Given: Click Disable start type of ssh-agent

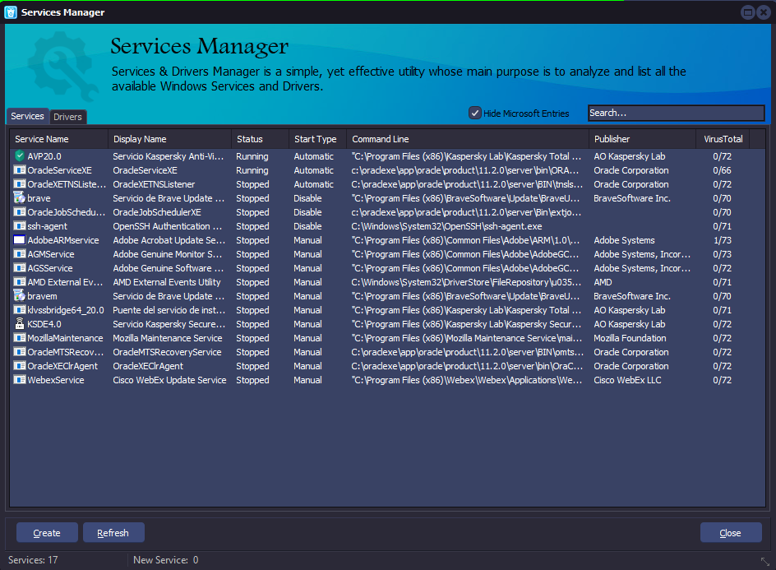Looking at the screenshot, I should click(307, 226).
